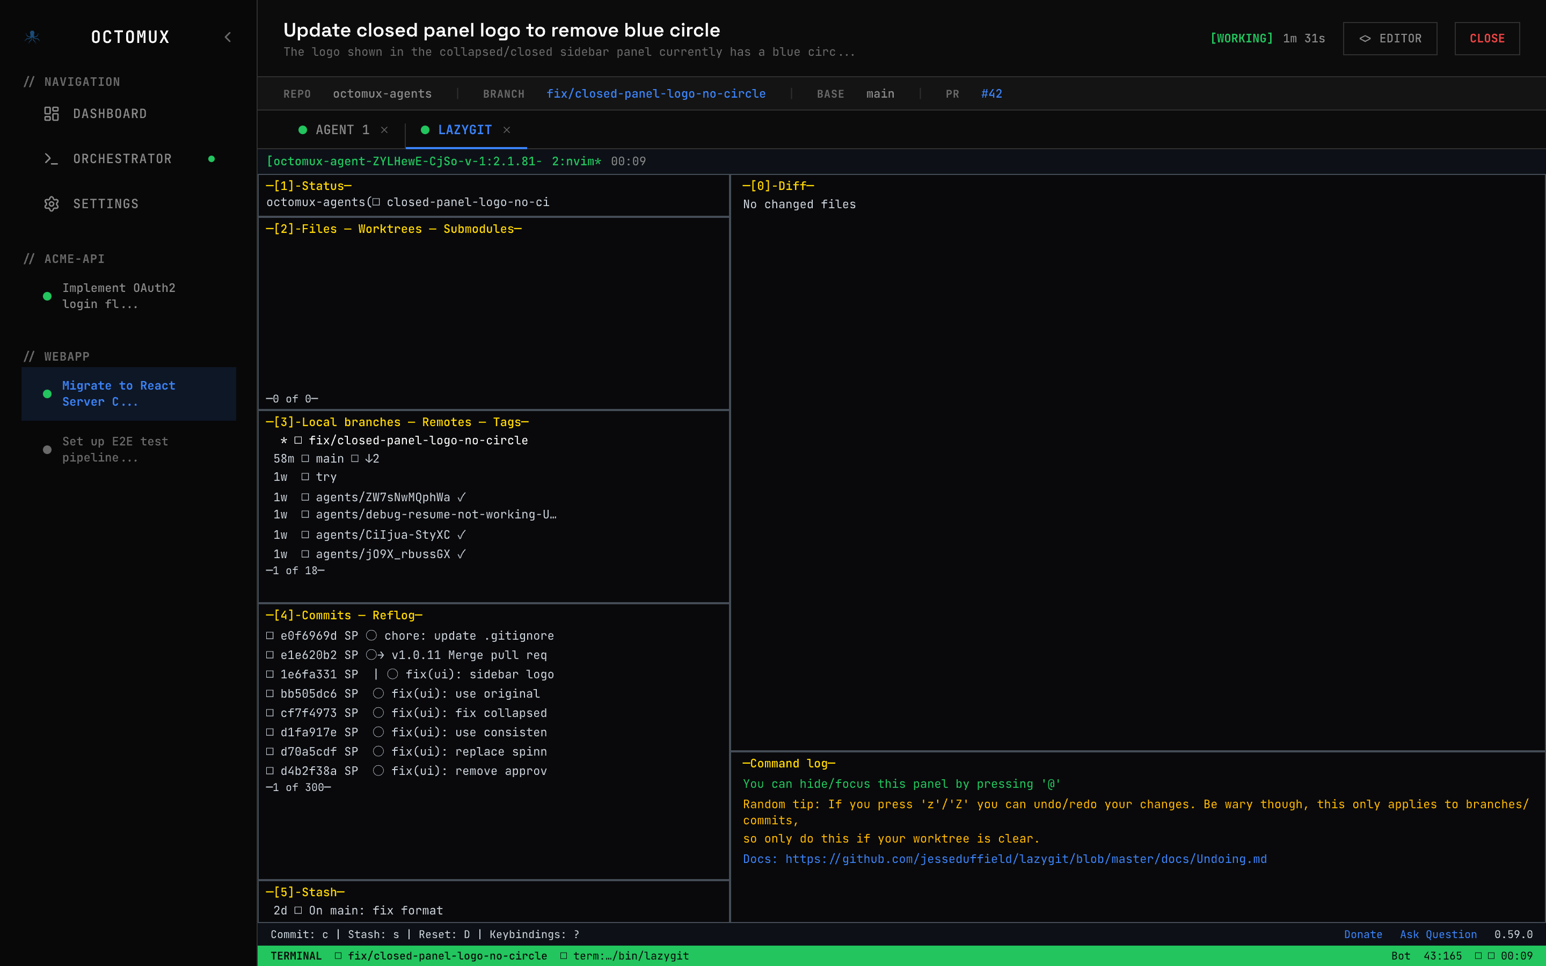Select the Migrate to React Server task

[x=119, y=393]
